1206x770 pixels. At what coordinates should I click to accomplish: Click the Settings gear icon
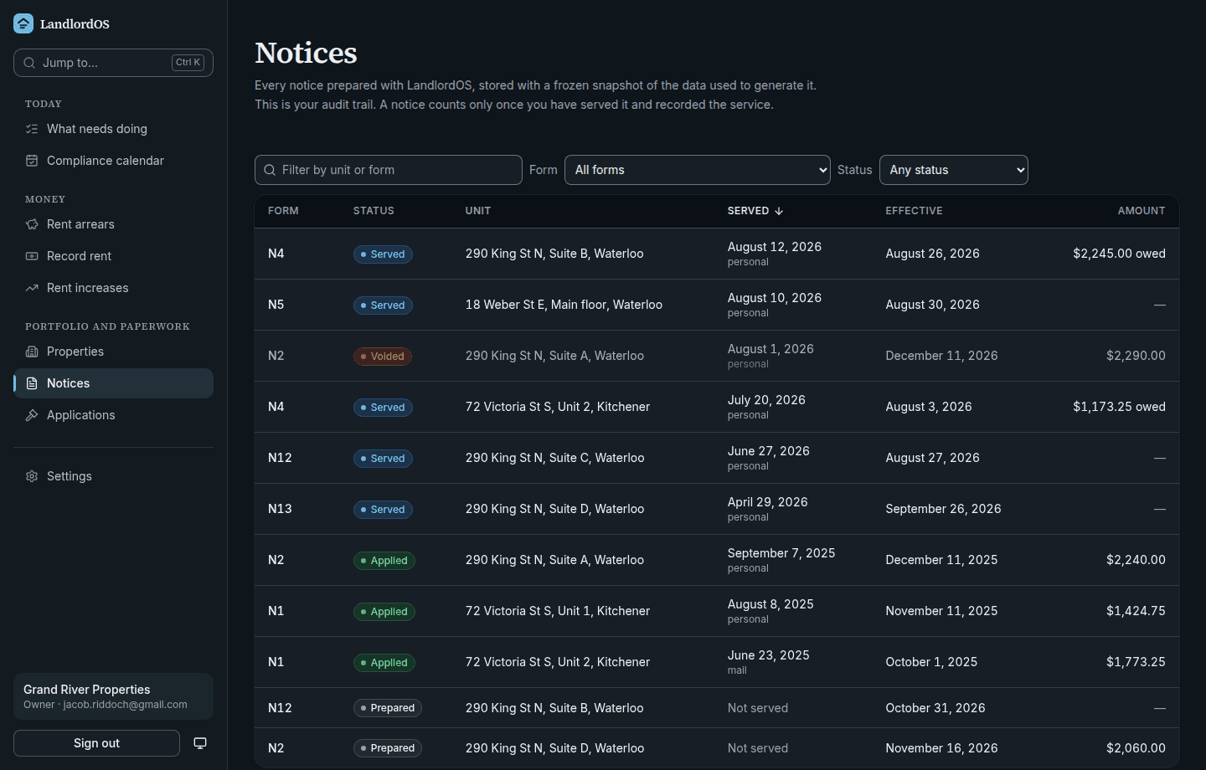tap(32, 476)
